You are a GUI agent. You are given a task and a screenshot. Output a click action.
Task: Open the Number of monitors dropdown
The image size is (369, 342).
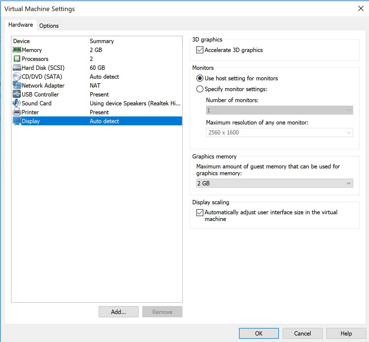point(279,110)
